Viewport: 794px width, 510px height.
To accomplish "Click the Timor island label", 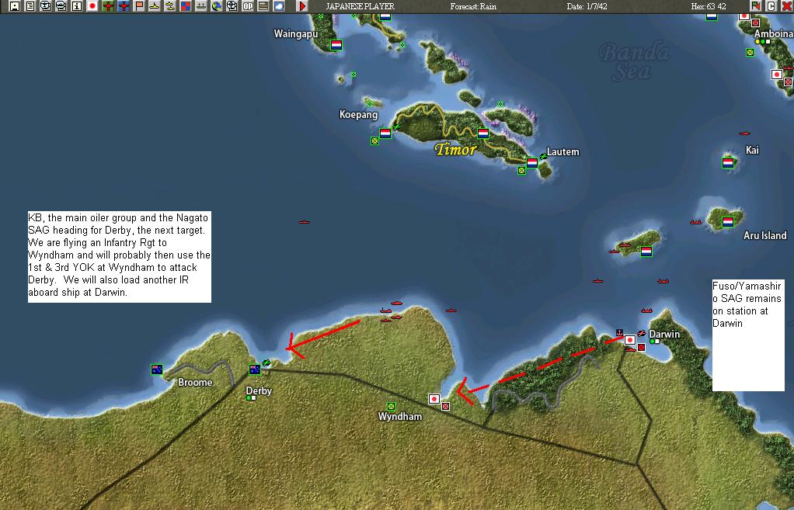I will [455, 149].
